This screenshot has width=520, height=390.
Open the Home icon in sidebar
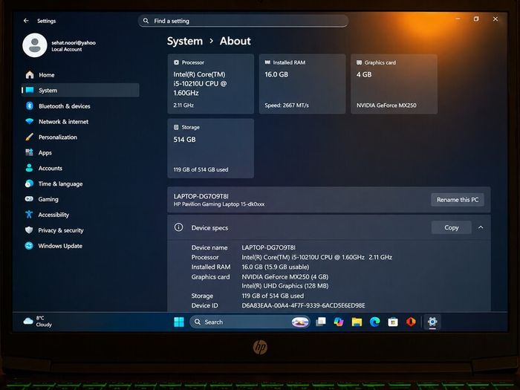click(x=30, y=74)
